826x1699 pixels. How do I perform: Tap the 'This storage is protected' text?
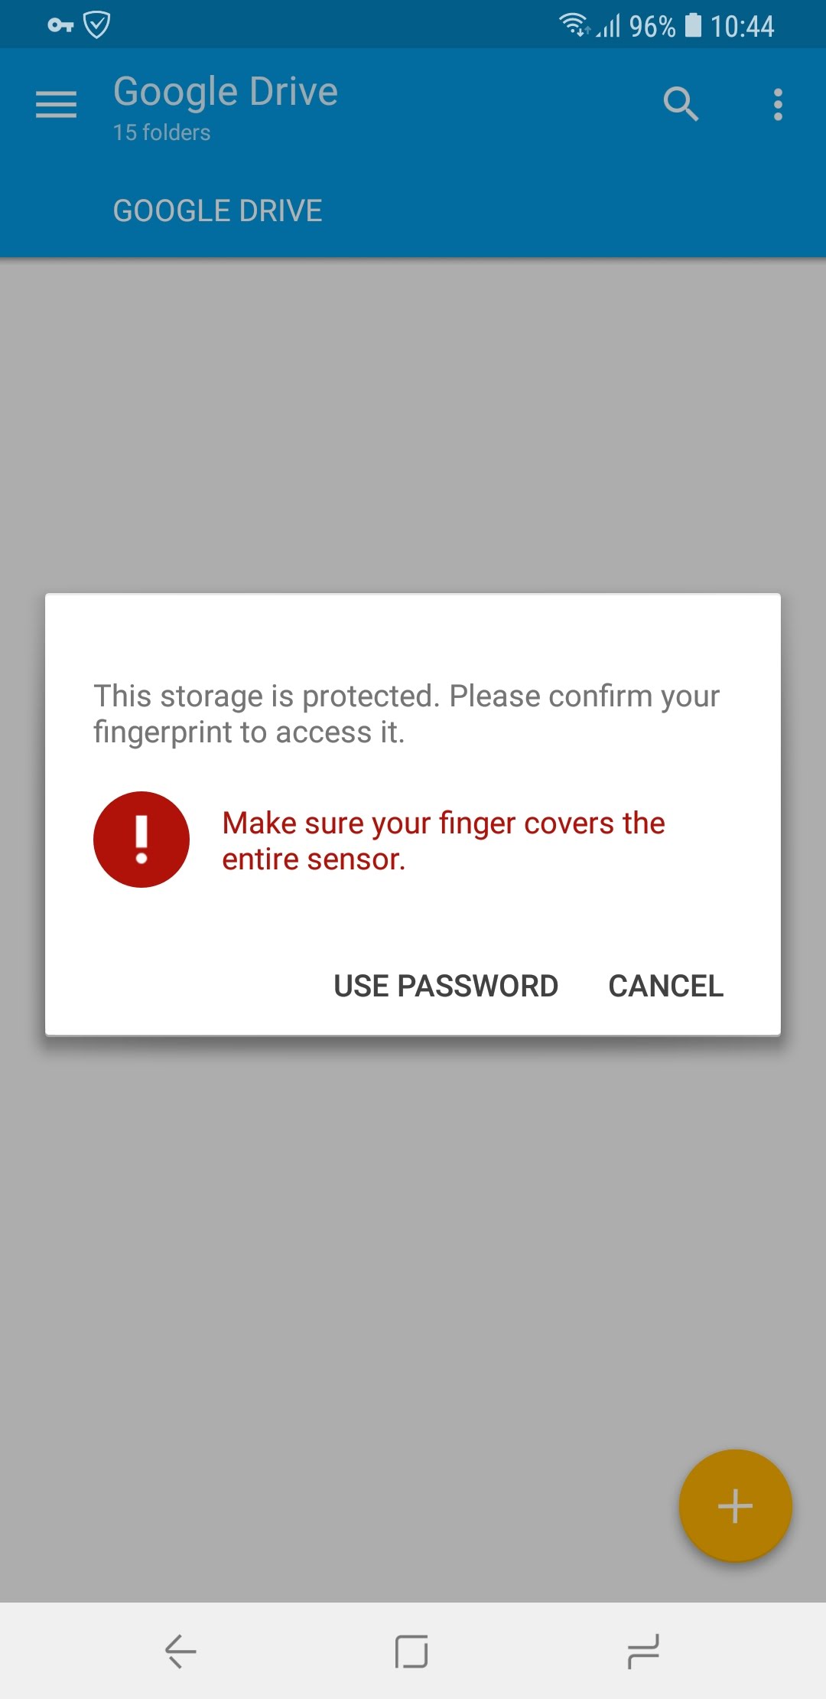click(407, 714)
